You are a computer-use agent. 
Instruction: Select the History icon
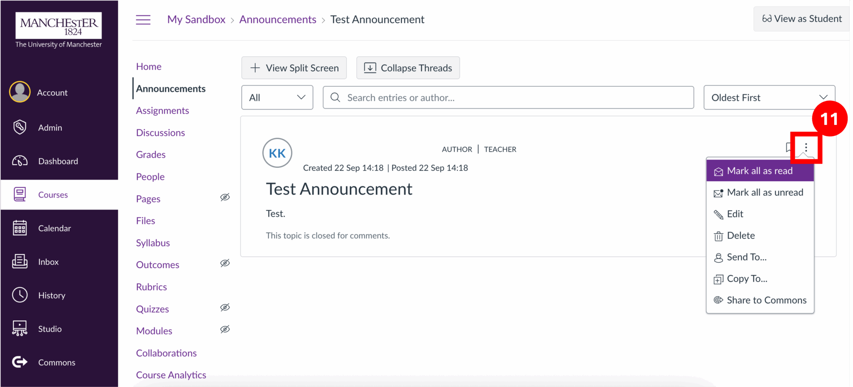[20, 295]
